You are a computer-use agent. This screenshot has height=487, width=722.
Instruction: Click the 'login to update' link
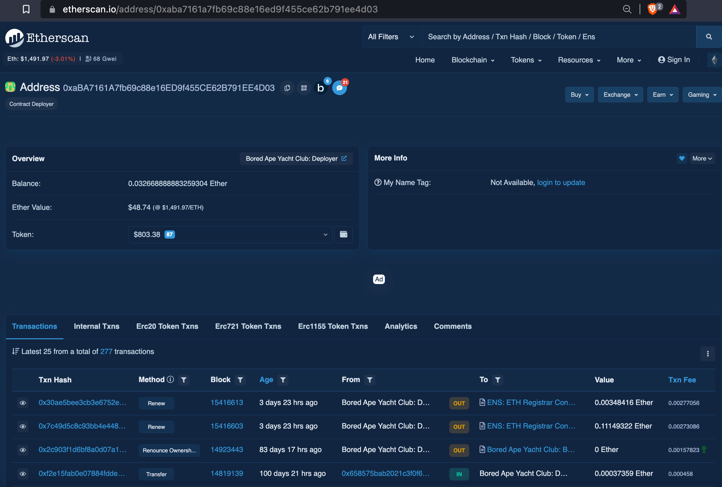[x=561, y=182]
